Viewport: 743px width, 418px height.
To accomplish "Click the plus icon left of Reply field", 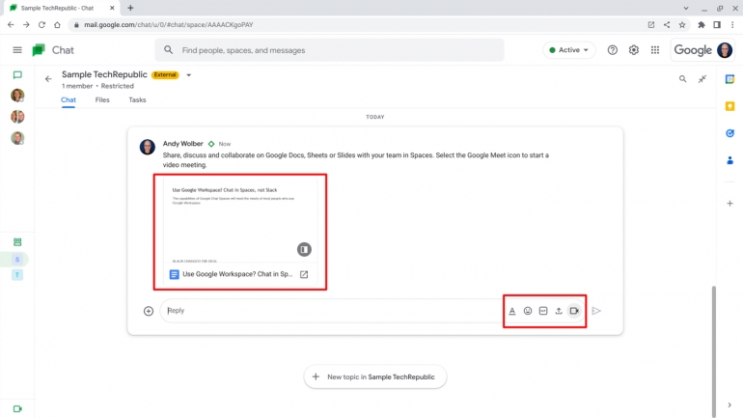I will tap(149, 311).
